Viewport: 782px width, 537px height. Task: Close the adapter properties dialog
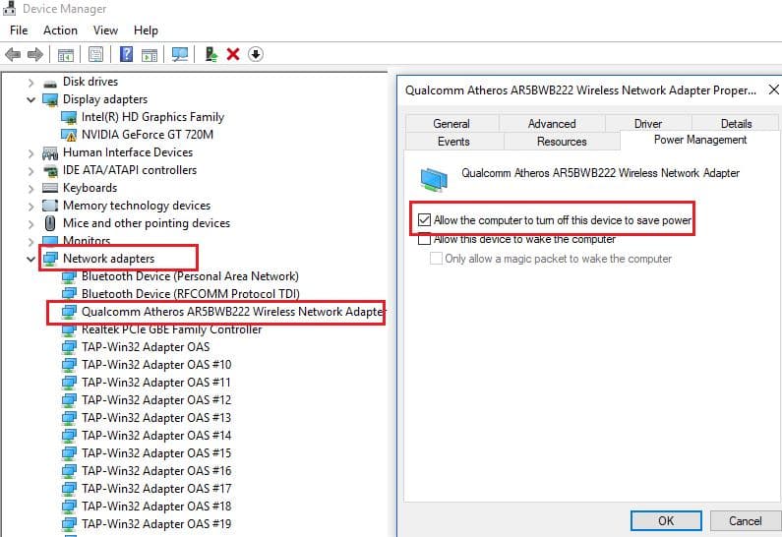773,89
